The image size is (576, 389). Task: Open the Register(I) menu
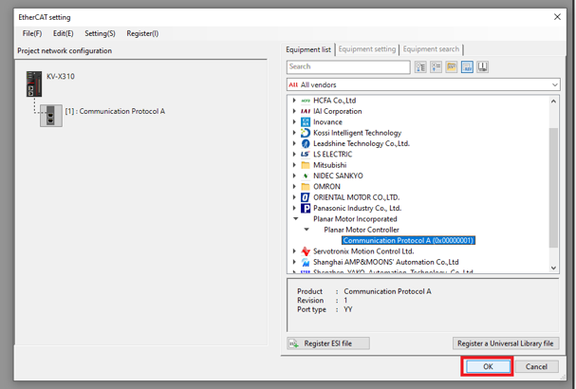pyautogui.click(x=142, y=33)
